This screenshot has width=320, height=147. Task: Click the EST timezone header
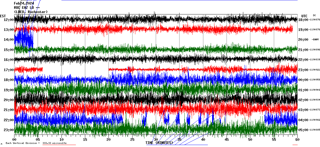(x=3, y=16)
